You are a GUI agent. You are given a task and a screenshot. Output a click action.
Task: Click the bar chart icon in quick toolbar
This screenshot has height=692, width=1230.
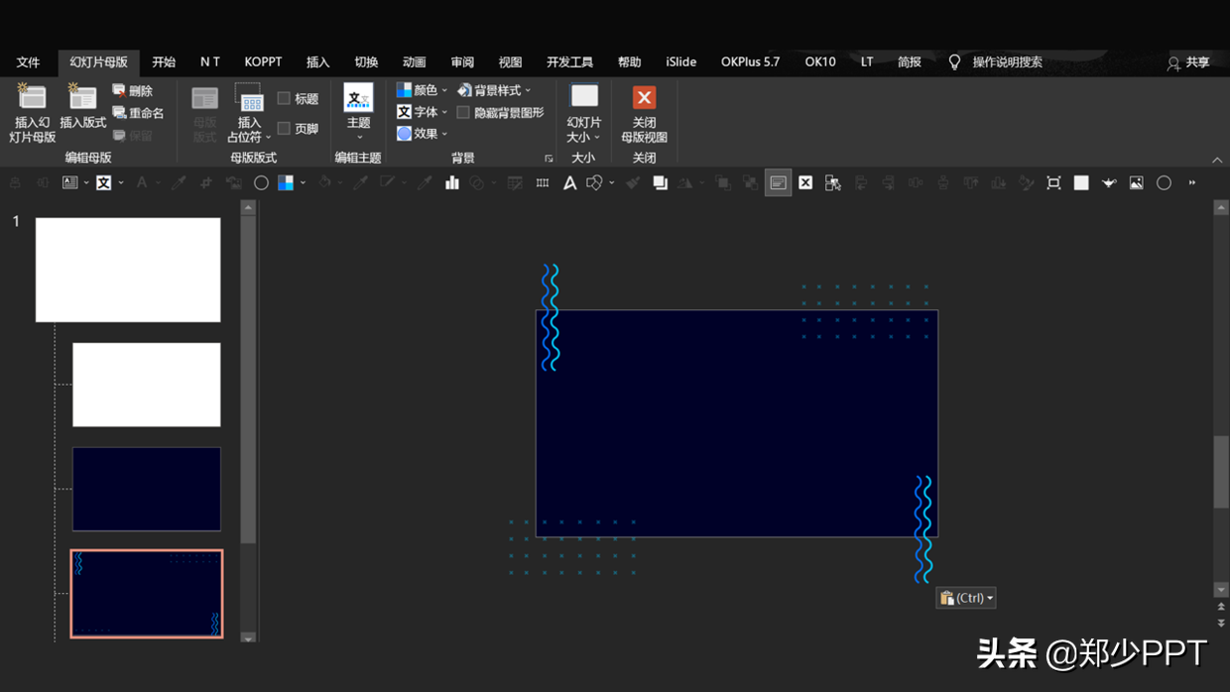coord(452,182)
